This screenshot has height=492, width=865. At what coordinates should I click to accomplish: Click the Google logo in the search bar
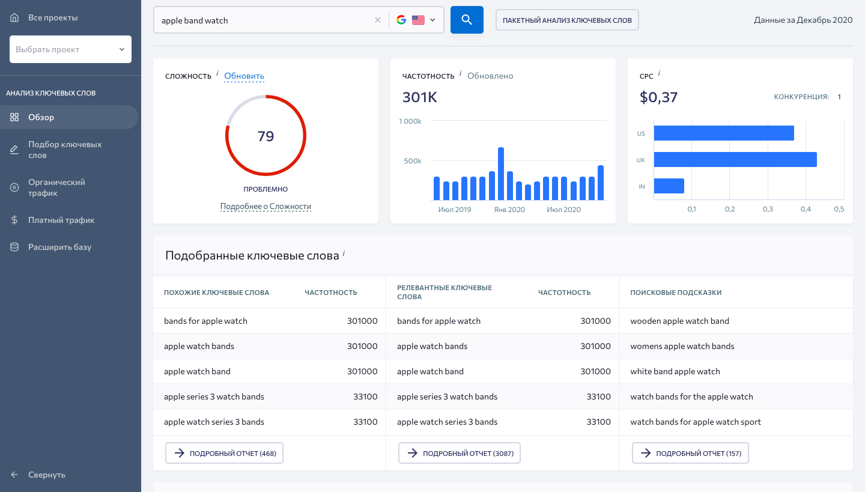tap(401, 20)
